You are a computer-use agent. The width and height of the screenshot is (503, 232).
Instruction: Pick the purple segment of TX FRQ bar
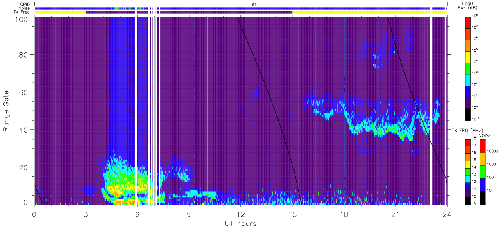coord(468,193)
